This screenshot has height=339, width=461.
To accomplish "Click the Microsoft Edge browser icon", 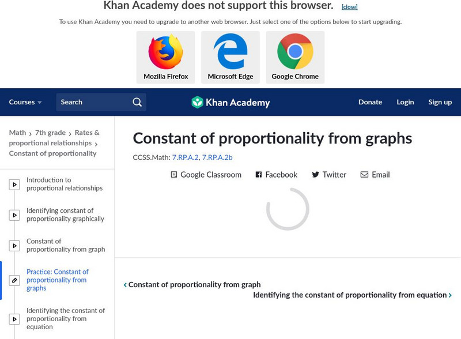I will pos(231,52).
